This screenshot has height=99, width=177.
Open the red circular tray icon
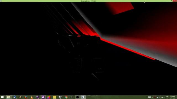[155, 97]
